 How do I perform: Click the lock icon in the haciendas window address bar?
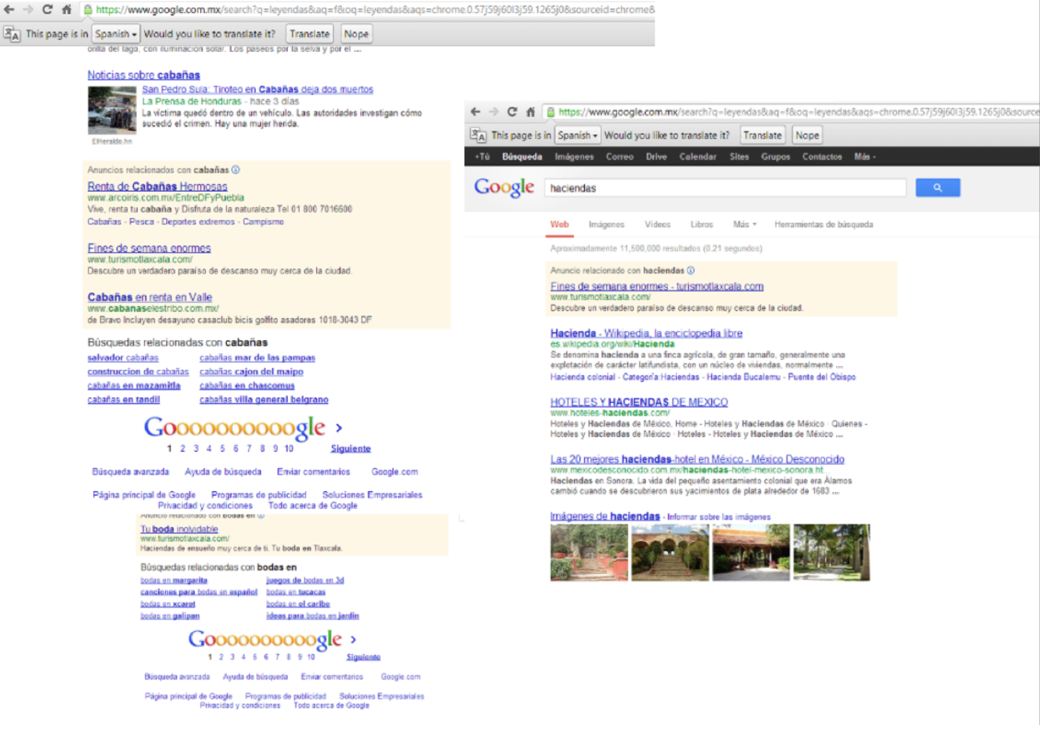pos(550,111)
